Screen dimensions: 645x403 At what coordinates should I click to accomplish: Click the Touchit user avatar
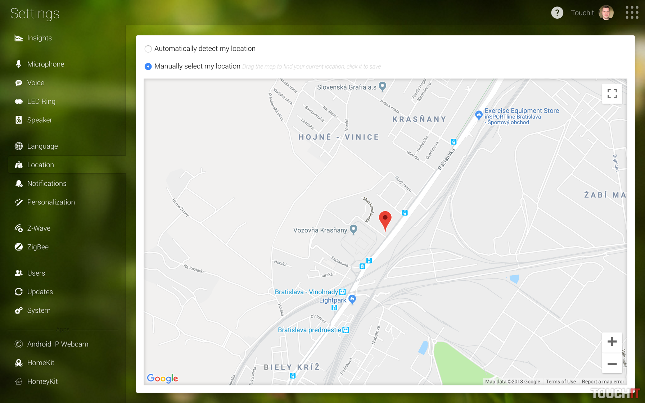pos(606,13)
